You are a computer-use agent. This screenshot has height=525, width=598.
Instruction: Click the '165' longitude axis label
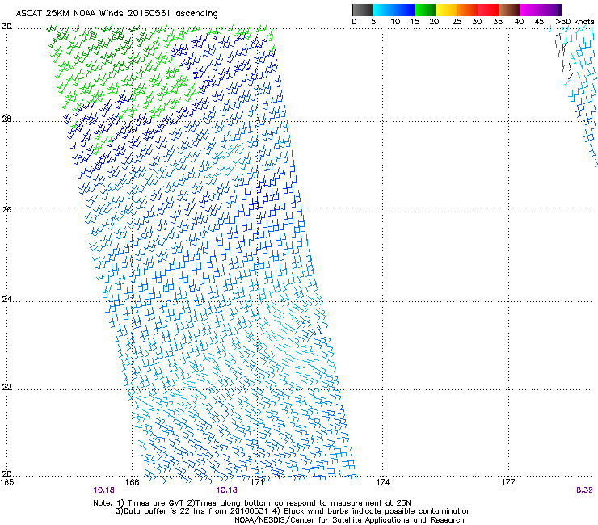(x=7, y=482)
